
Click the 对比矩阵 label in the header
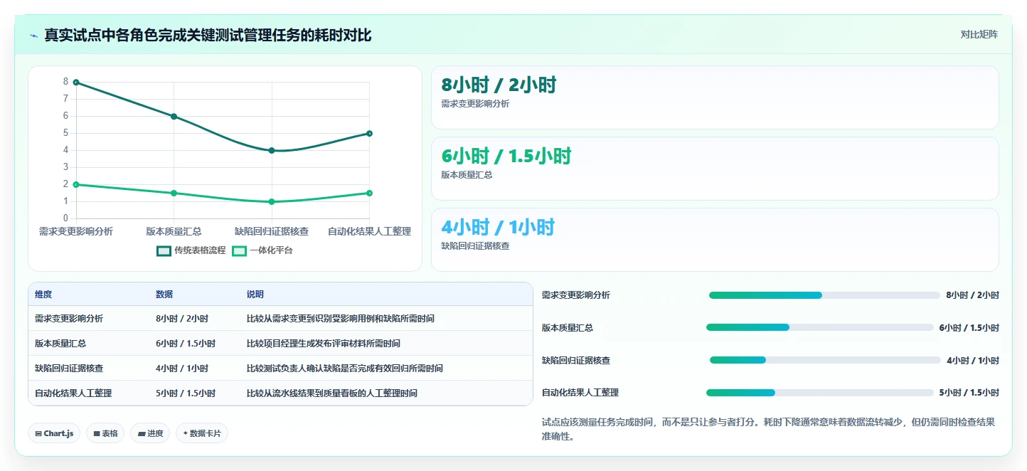pyautogui.click(x=979, y=34)
